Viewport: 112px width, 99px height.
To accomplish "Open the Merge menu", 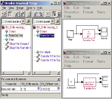I will (x=20, y=8).
